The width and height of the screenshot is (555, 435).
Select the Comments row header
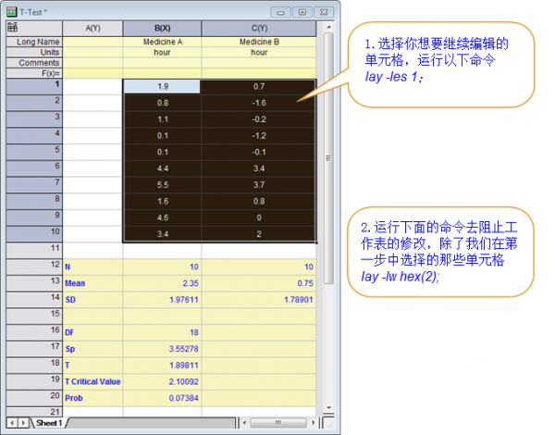(x=34, y=63)
